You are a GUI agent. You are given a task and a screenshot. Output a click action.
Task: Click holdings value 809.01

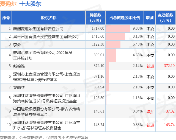99,55
